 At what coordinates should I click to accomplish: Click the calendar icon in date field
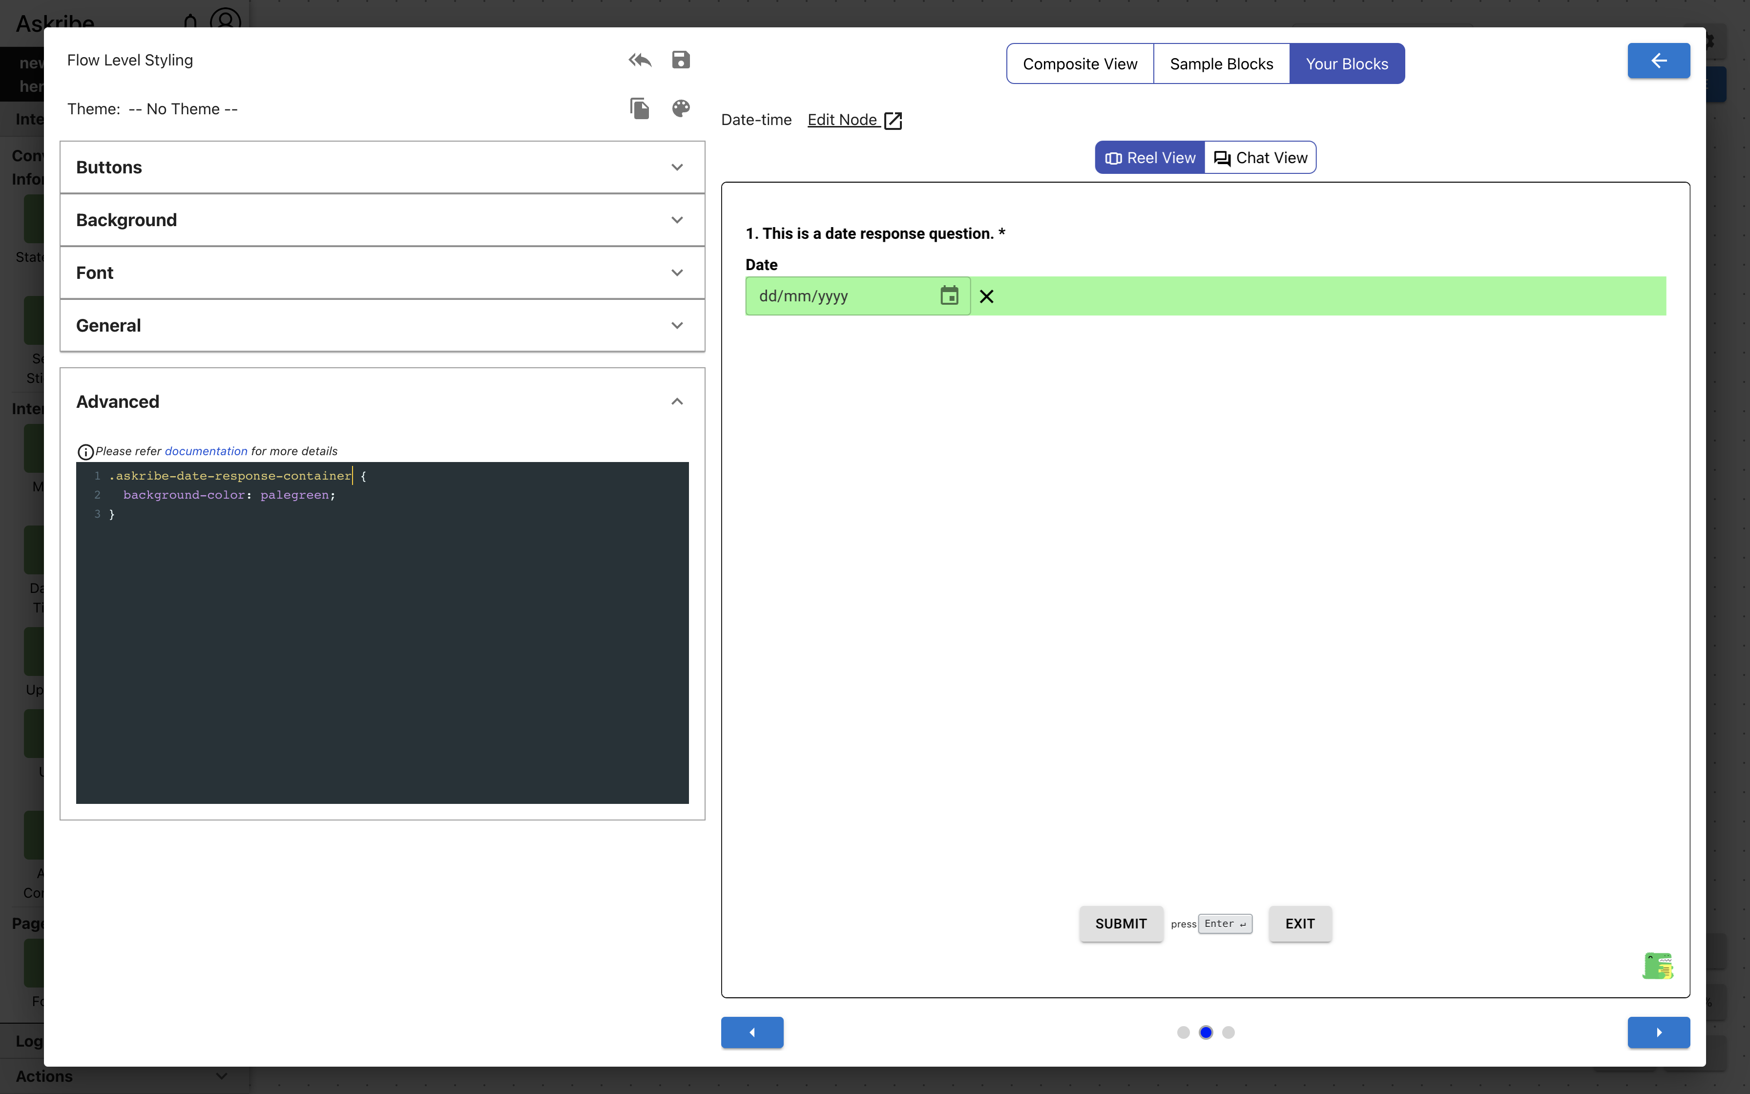(x=949, y=296)
